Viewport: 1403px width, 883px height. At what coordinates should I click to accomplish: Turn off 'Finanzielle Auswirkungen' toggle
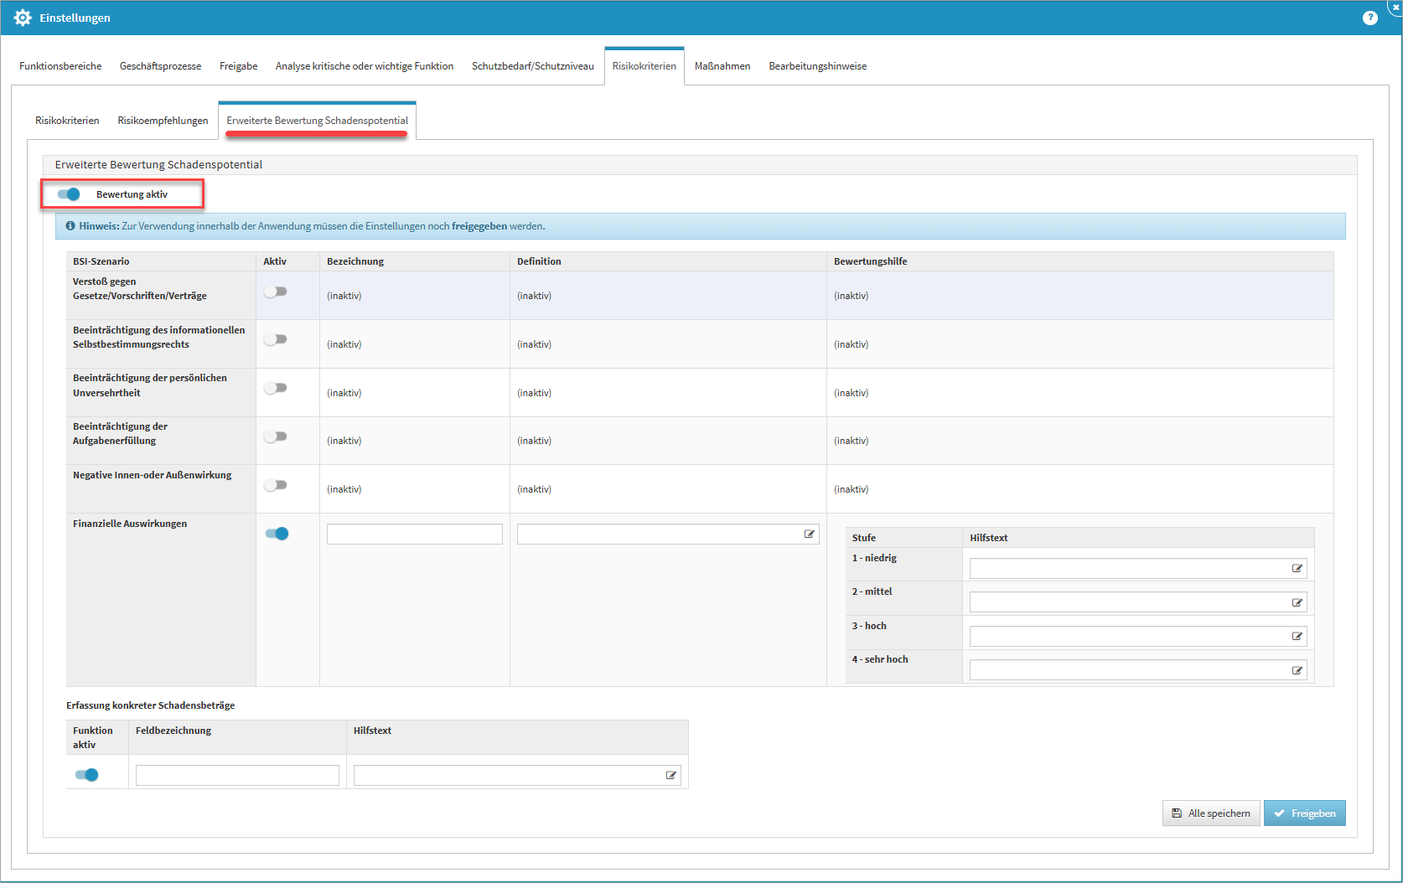(277, 534)
